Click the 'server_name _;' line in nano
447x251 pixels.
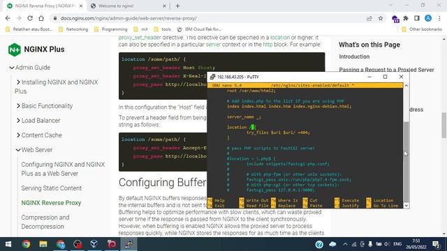pos(244,117)
